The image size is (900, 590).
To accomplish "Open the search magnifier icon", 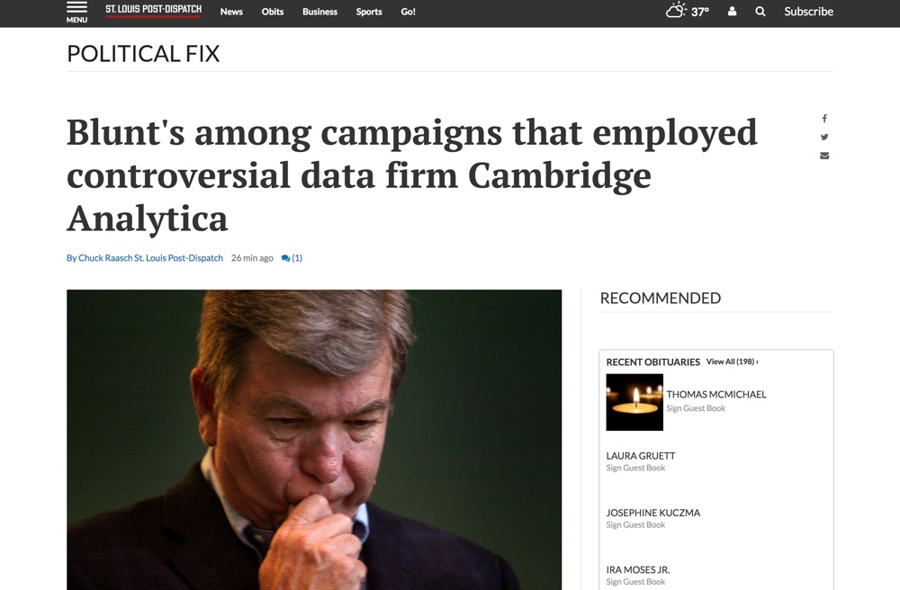I will 760,12.
